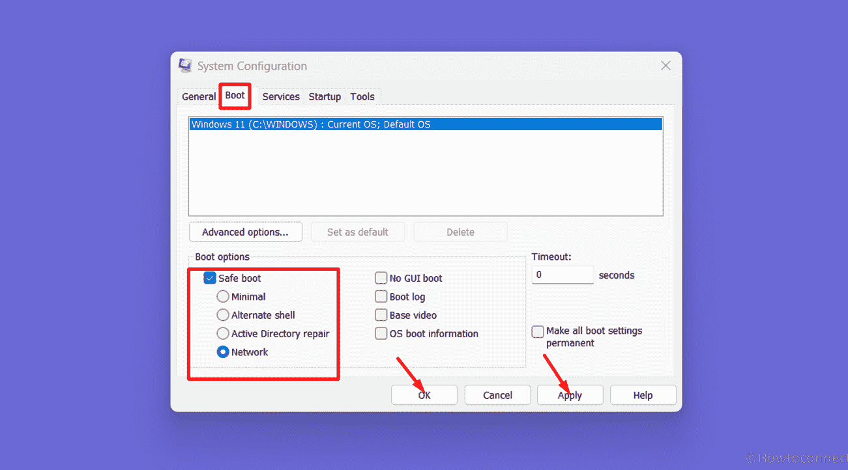
Task: Click the Timeout seconds input field
Action: 563,275
